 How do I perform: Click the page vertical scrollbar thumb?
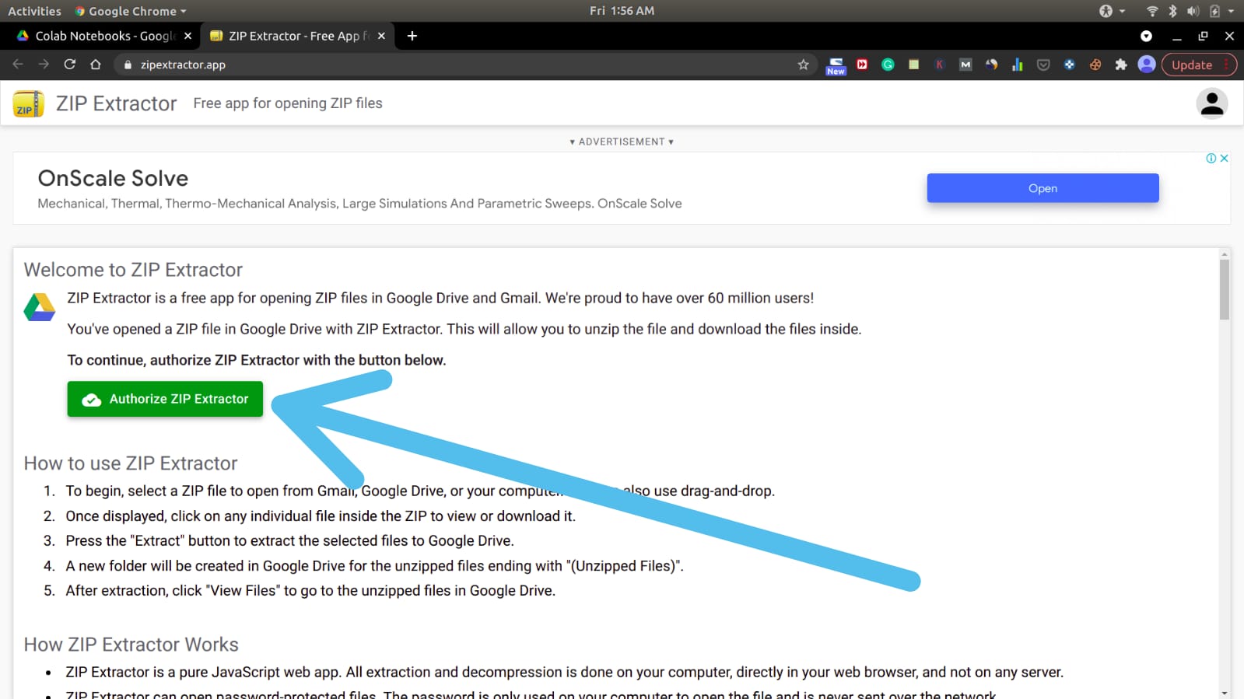pos(1225,289)
